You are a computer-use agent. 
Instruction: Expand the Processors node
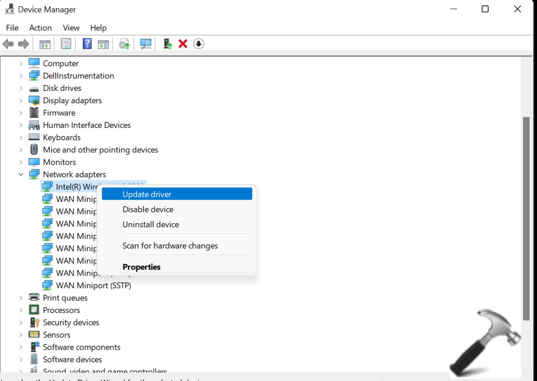tap(21, 310)
